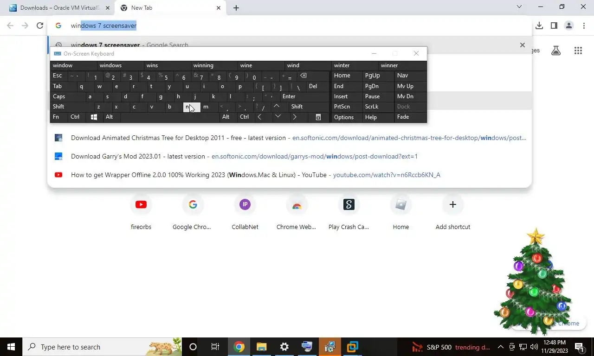Open a new Chrome tab with plus
The height and width of the screenshot is (356, 594).
coord(236,8)
